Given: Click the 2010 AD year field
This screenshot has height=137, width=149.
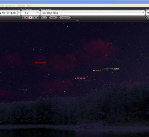Looking at the screenshot, I should [x=11, y=13].
